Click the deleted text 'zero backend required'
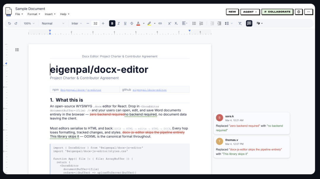The image size is (320, 179). (107, 115)
